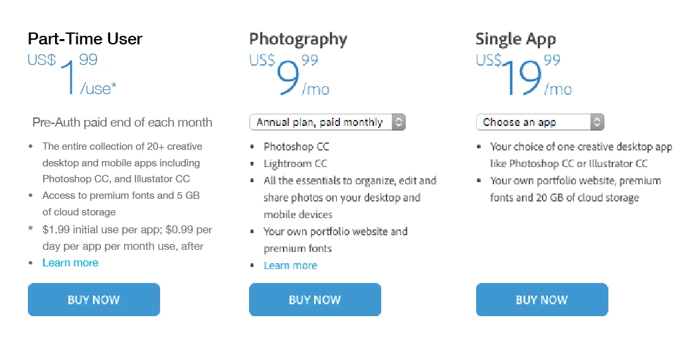Click the 20 GB cloud storage bullet

(x=575, y=189)
